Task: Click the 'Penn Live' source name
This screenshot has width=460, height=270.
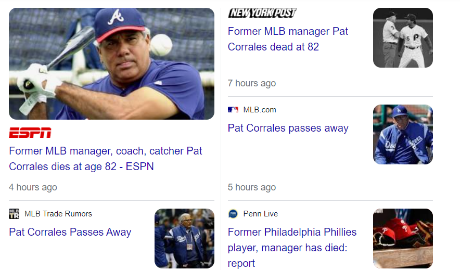Action: [x=260, y=214]
